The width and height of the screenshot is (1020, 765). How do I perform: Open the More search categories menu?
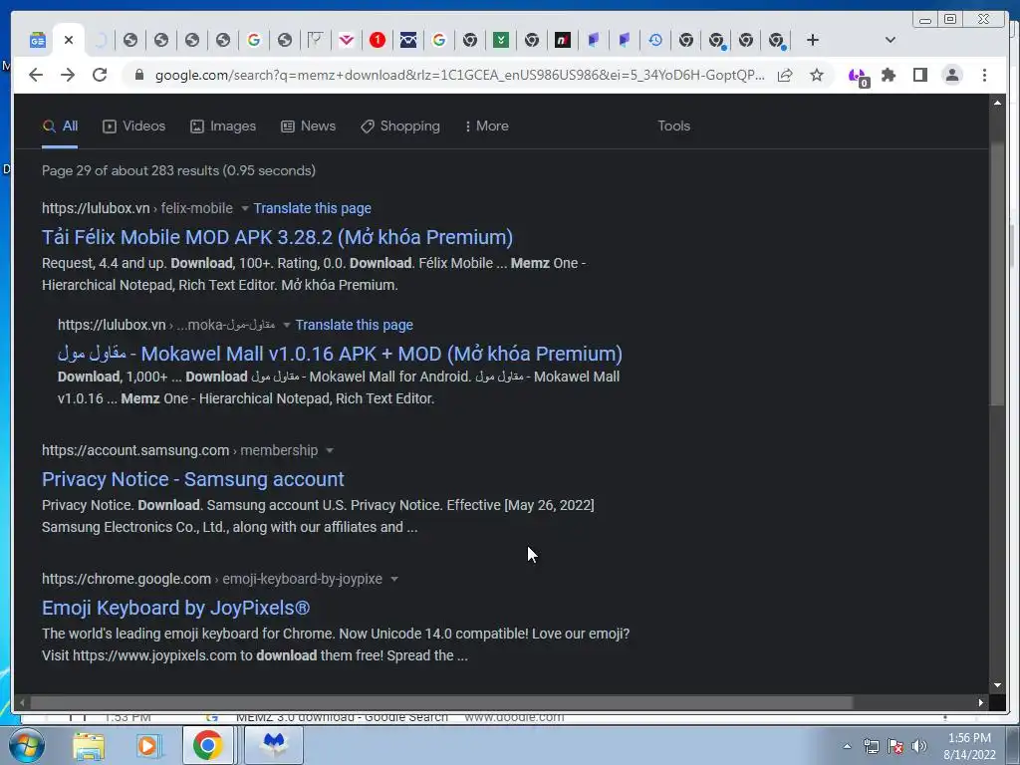coord(487,127)
